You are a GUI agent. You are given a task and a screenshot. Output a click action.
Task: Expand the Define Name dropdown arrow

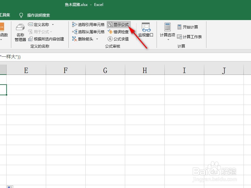(x=52, y=24)
